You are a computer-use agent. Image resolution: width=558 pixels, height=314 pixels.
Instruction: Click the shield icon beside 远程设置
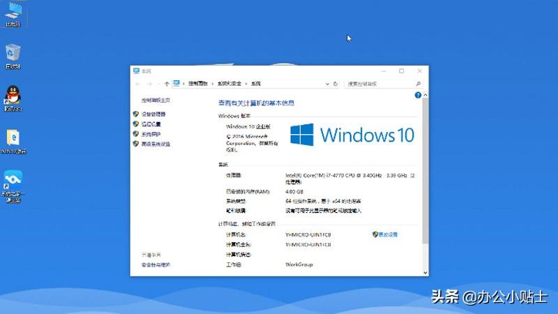135,124
